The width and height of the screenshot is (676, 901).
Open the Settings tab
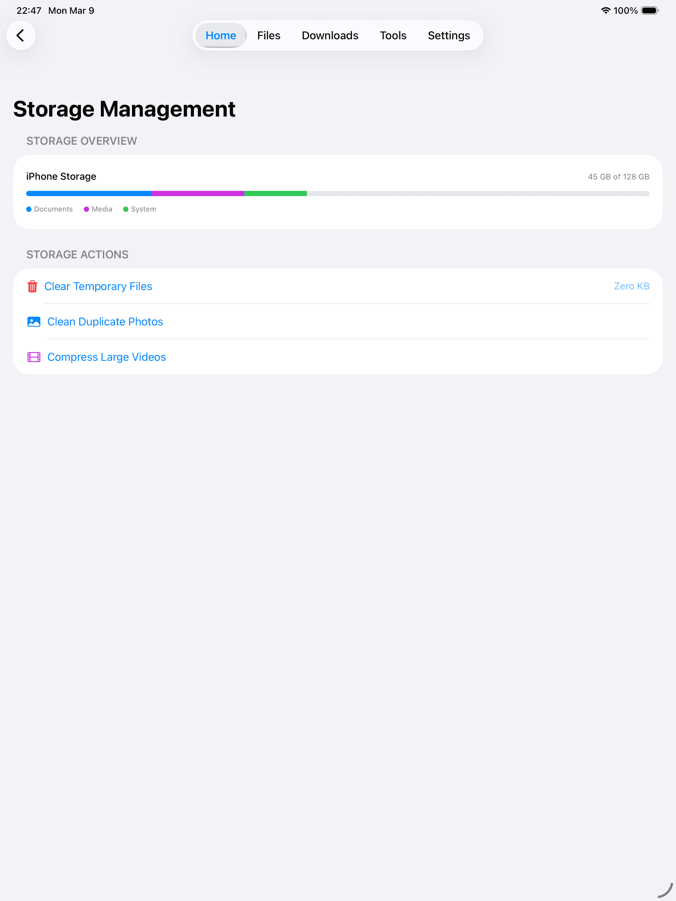(x=449, y=35)
